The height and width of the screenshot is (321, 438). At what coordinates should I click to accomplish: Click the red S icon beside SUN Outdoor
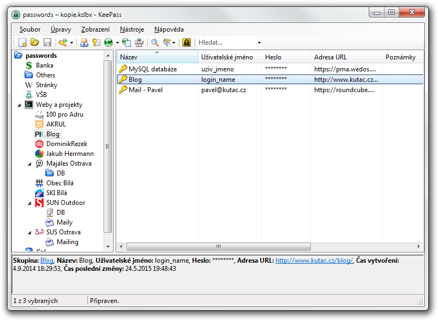coord(39,203)
